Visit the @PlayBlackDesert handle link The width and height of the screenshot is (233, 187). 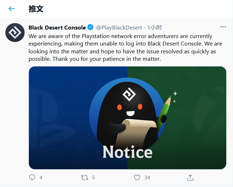119,27
